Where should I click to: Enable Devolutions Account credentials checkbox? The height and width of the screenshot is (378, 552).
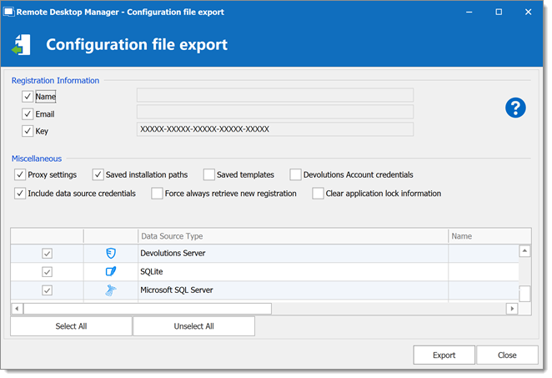tap(295, 174)
